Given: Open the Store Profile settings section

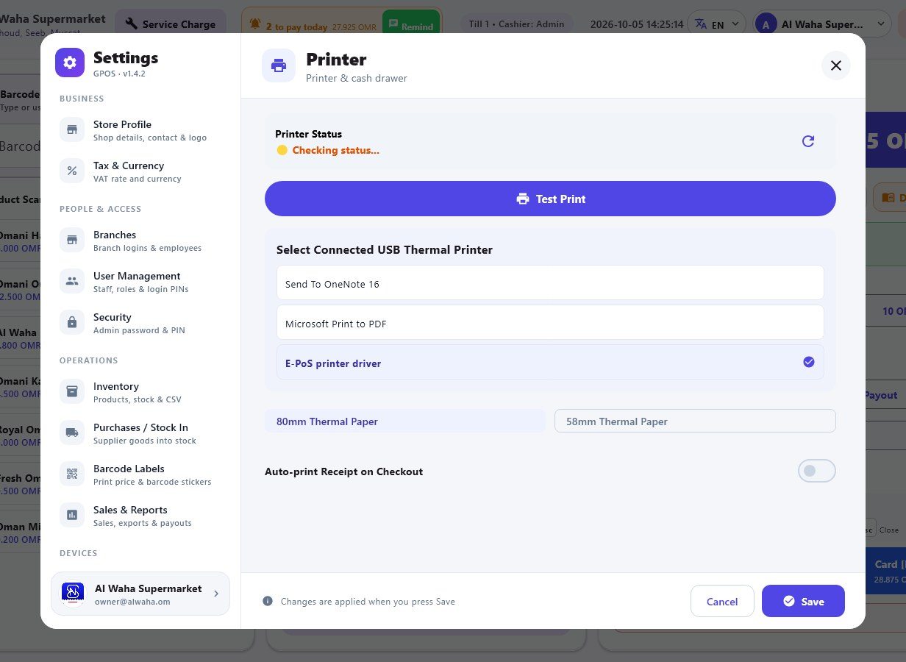Looking at the screenshot, I should coord(140,129).
